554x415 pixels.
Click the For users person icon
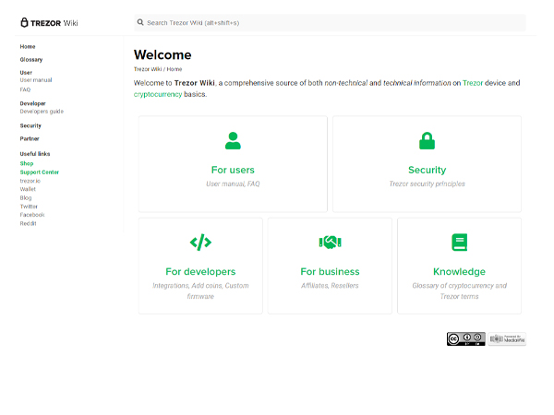(x=233, y=140)
